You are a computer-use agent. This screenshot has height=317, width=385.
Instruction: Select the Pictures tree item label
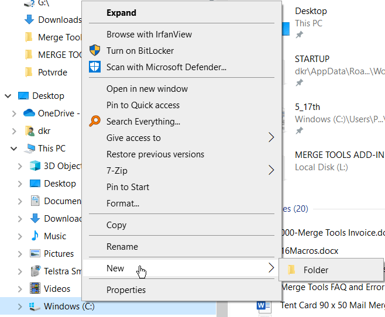[59, 253]
